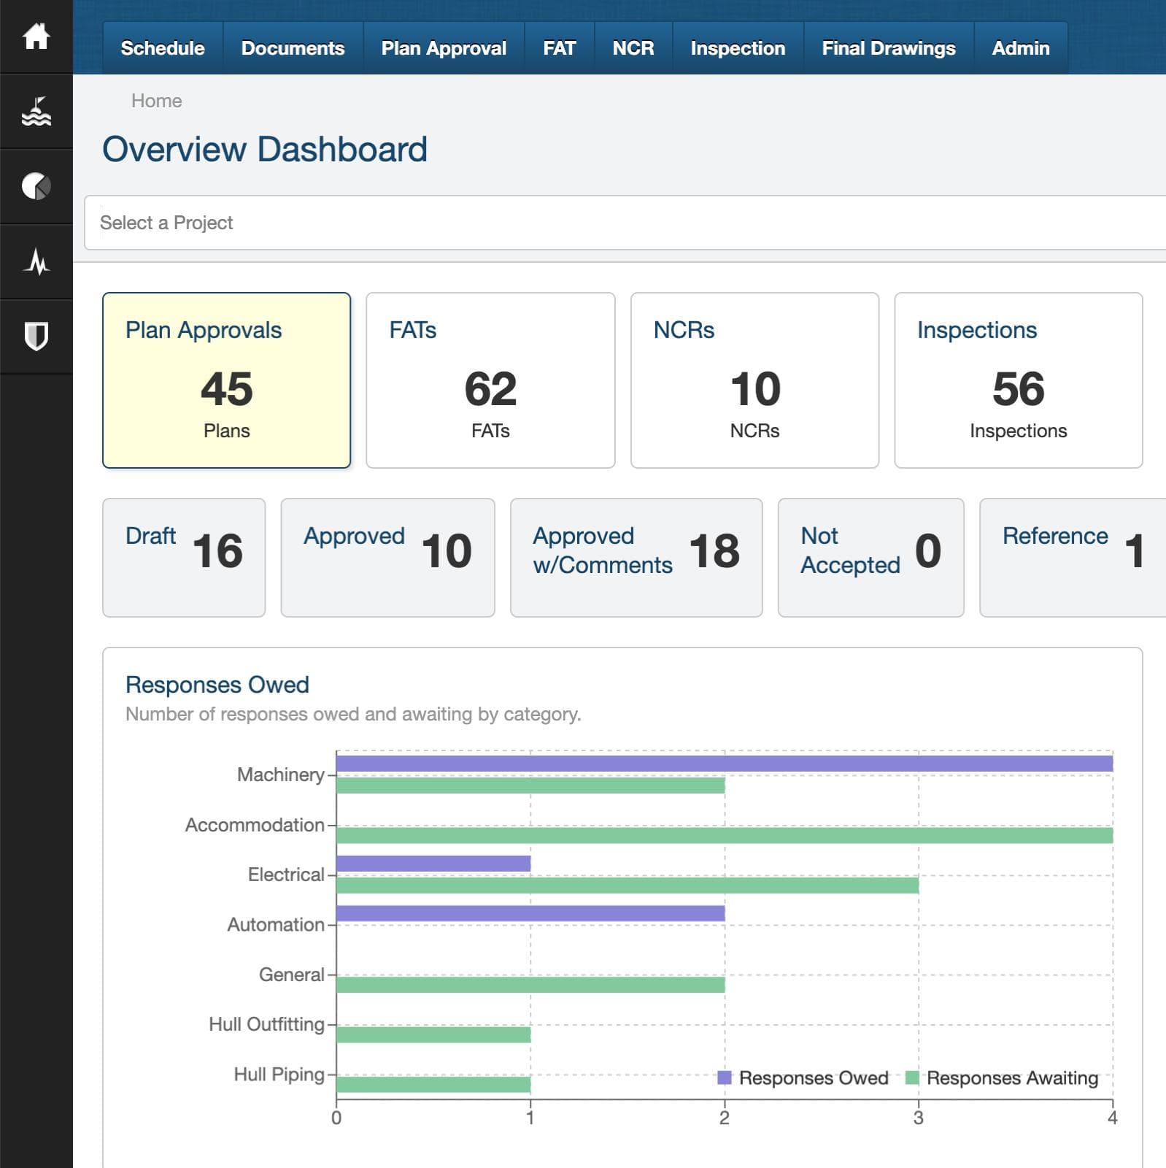Click the Responses Owed chart title
The height and width of the screenshot is (1168, 1166).
[x=217, y=685]
